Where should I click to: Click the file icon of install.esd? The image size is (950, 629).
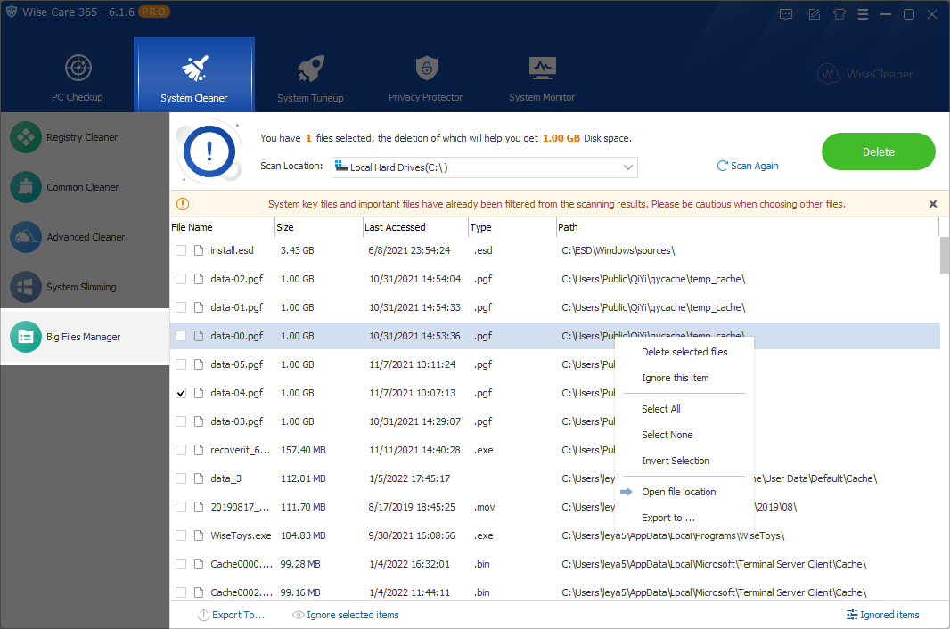(198, 250)
